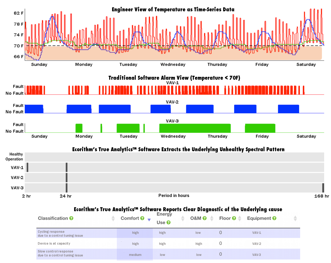Click the Healthy Operation row in spectral chart

tap(174, 157)
